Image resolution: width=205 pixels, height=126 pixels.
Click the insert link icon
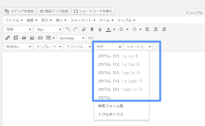coord(8,38)
